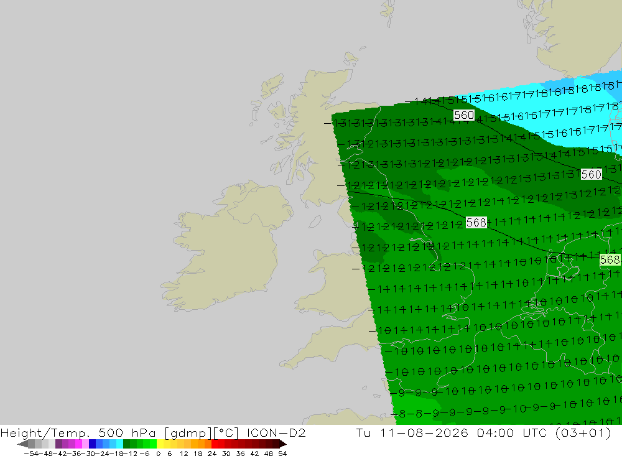
Task: Click the '[gdmp][°C]' units label
Action: click(x=202, y=432)
